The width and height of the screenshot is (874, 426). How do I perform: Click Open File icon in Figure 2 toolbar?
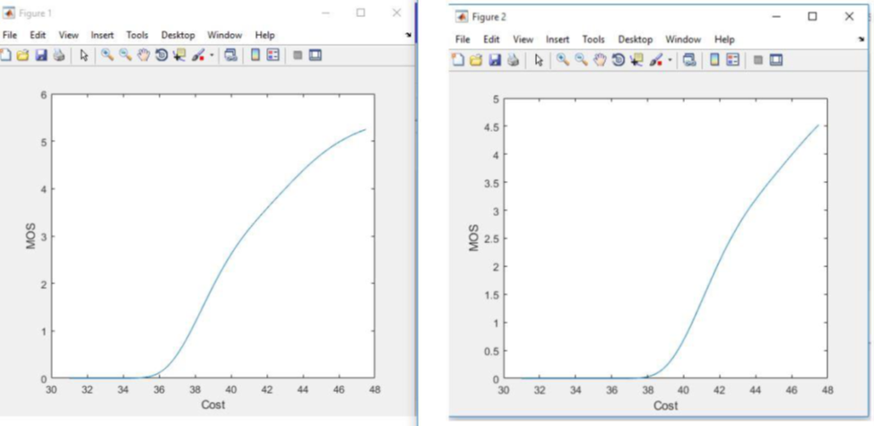476,60
